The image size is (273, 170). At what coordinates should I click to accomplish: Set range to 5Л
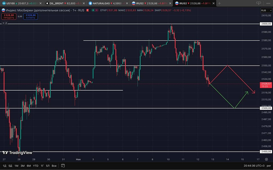[x=48, y=166]
